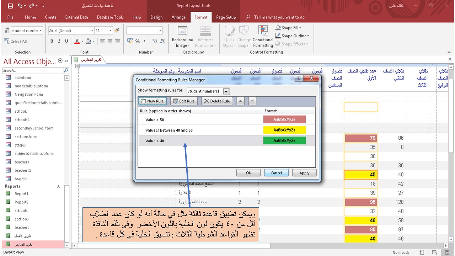
Task: Select the green format preview for Value < 40
Action: pyautogui.click(x=284, y=141)
